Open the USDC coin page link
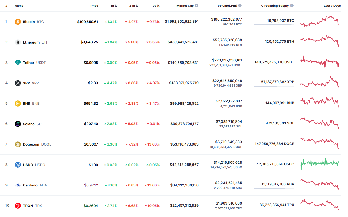Image resolution: width=348 pixels, height=217 pixels. (34, 165)
